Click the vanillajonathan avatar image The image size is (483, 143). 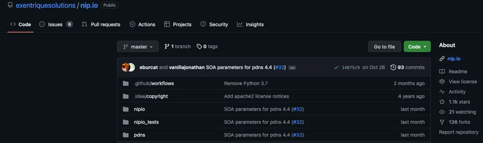132,68
